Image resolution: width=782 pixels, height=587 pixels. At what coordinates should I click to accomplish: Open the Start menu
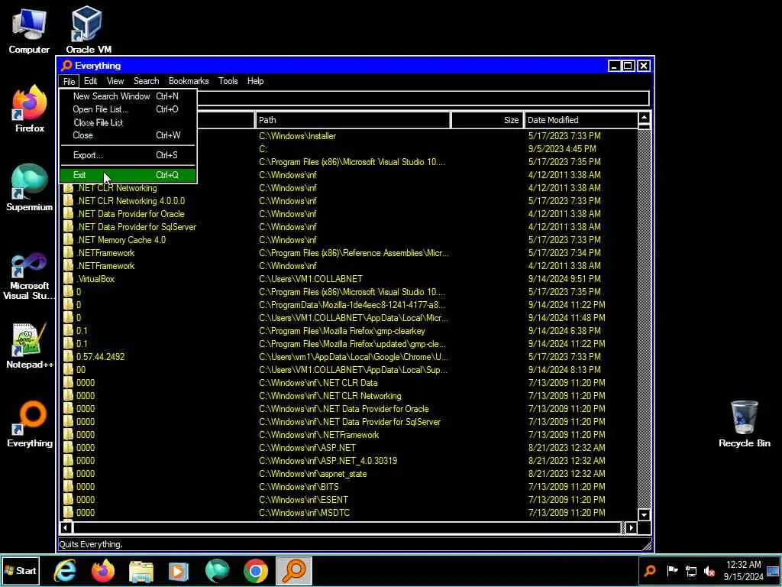[21, 570]
